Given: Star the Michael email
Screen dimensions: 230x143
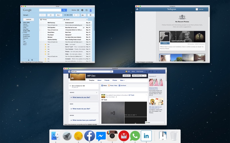Looking at the screenshot, I should [x=43, y=37].
